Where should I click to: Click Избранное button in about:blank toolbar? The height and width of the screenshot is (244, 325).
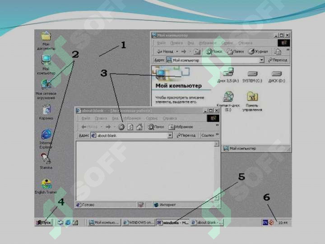coord(181,127)
